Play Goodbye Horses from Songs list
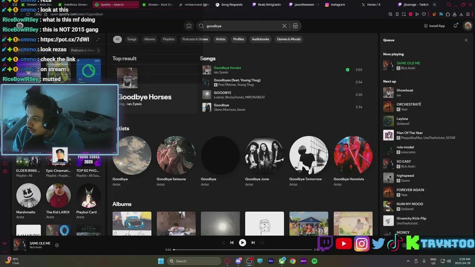475x267 pixels. tap(207, 70)
